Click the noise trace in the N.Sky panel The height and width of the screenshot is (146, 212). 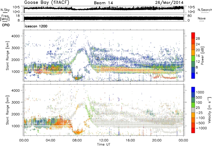click(x=104, y=8)
